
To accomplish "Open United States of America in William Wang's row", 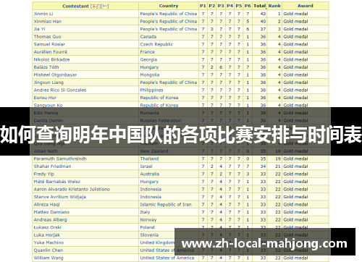I will coord(167,258).
